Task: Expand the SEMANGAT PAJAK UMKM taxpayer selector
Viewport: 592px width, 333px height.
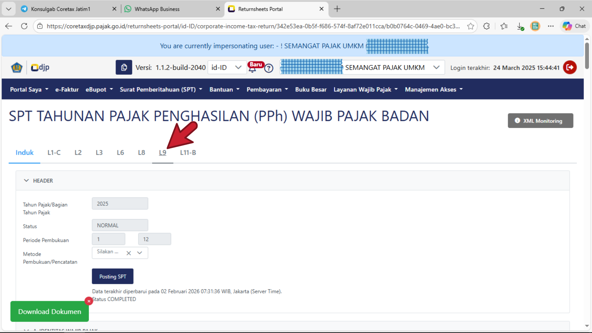Action: pyautogui.click(x=436, y=67)
